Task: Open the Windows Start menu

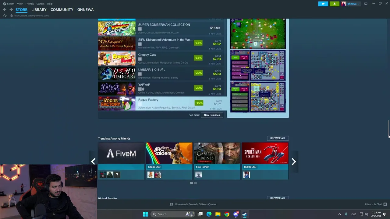Action: coord(145,214)
